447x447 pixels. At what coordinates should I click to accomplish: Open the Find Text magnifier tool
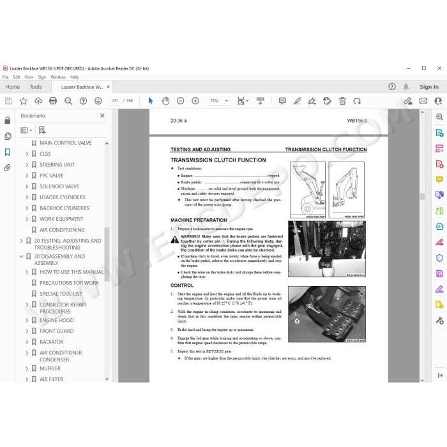68,101
